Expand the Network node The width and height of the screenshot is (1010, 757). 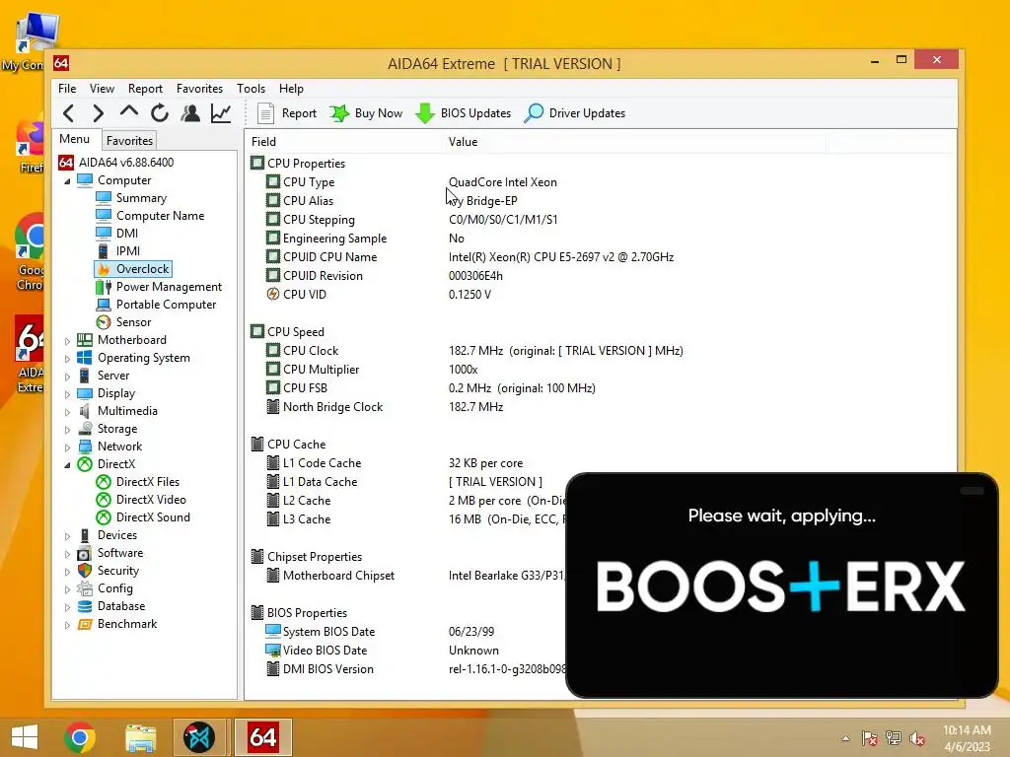pyautogui.click(x=67, y=447)
